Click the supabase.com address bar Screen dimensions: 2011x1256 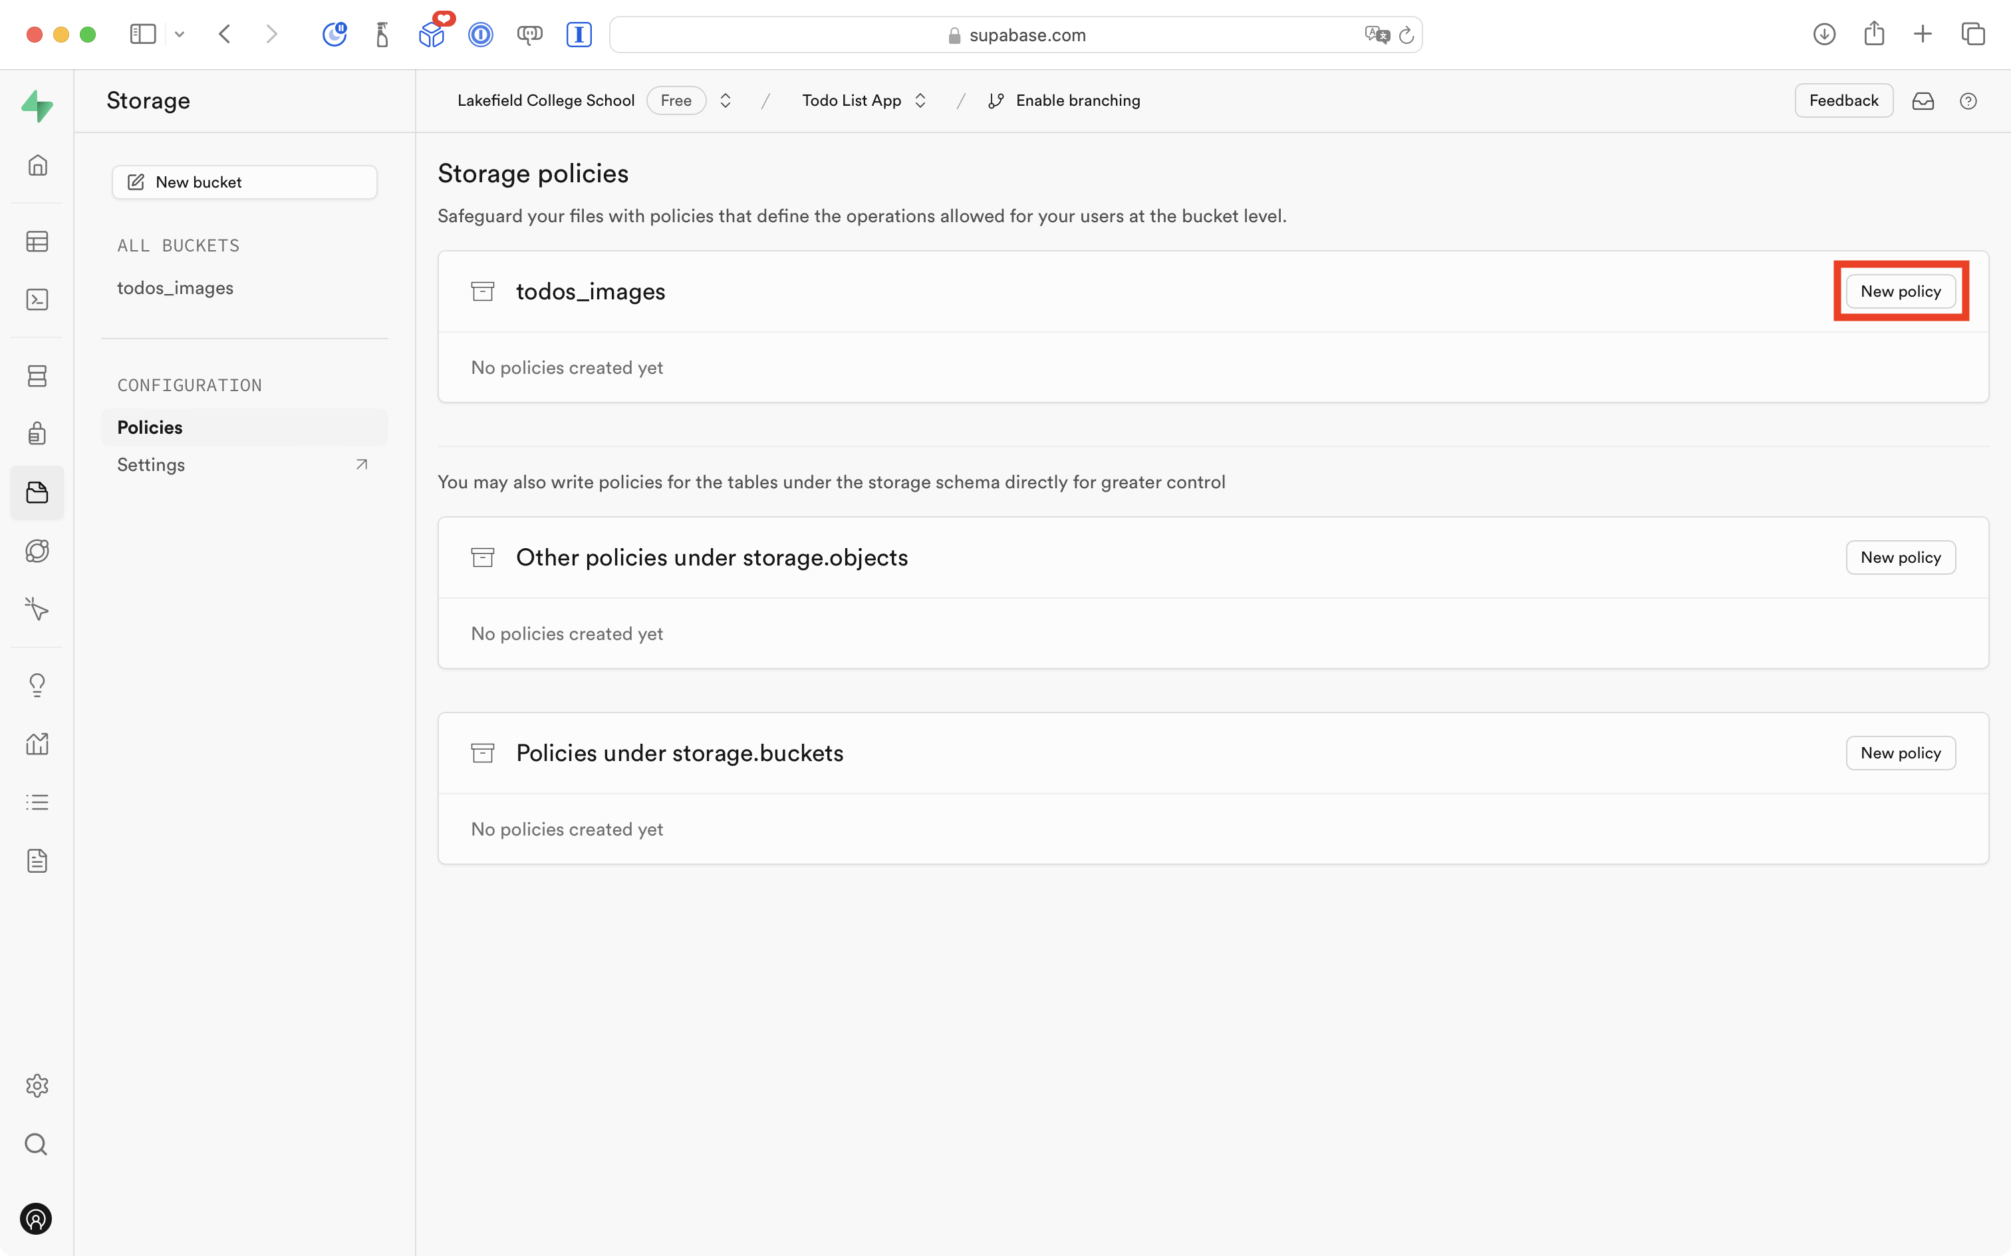point(1015,35)
